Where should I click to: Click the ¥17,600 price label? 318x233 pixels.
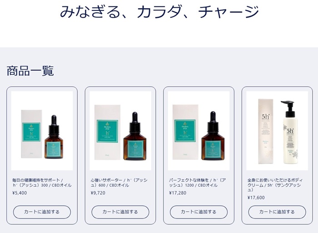coord(256,198)
